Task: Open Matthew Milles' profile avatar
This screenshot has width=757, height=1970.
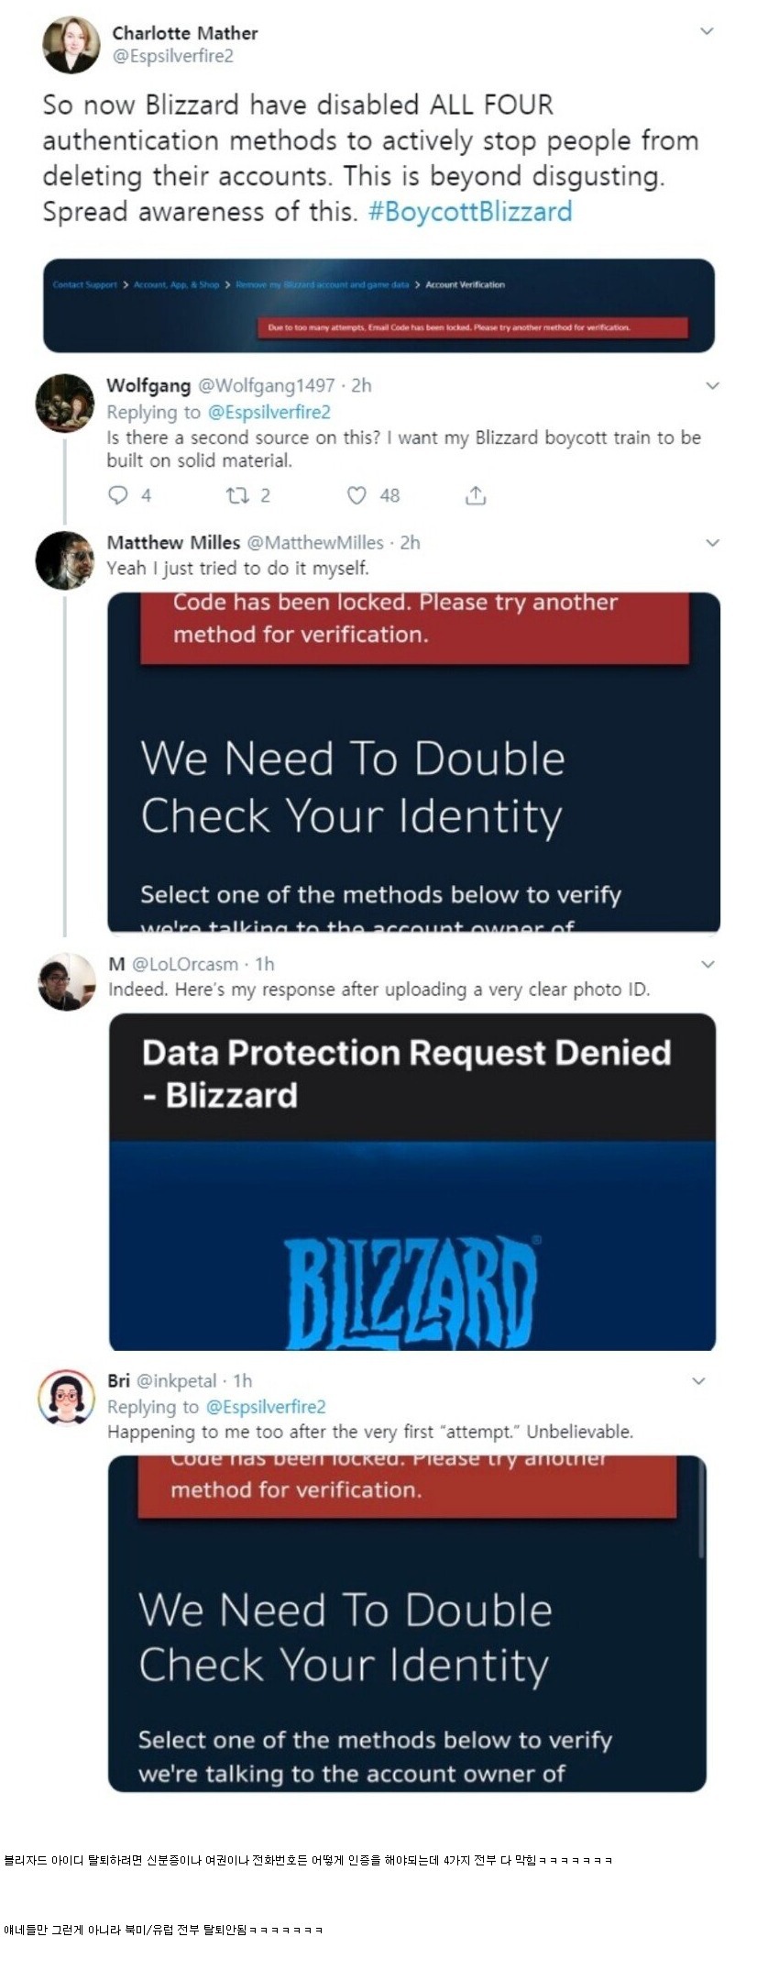Action: click(x=65, y=560)
